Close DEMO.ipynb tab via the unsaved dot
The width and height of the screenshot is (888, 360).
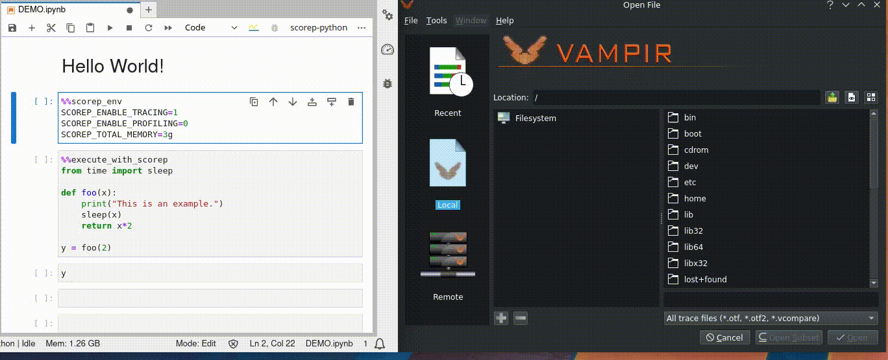tap(130, 10)
